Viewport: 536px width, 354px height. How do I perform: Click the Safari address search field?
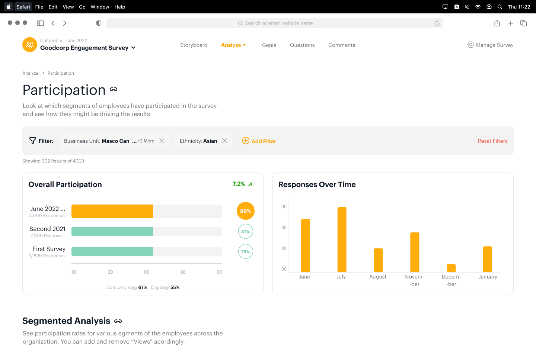(x=275, y=23)
